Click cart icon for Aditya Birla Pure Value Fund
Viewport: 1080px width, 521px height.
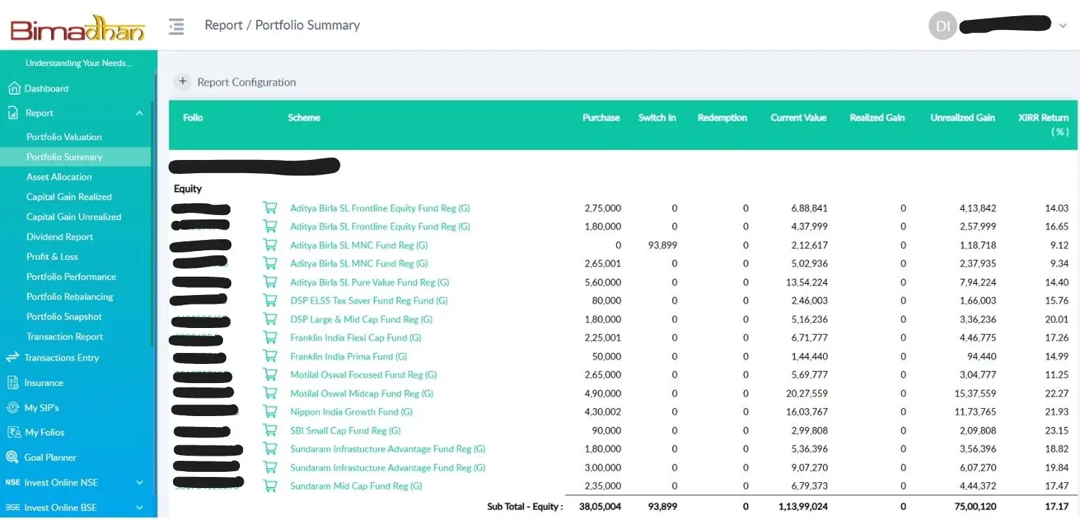tap(270, 282)
